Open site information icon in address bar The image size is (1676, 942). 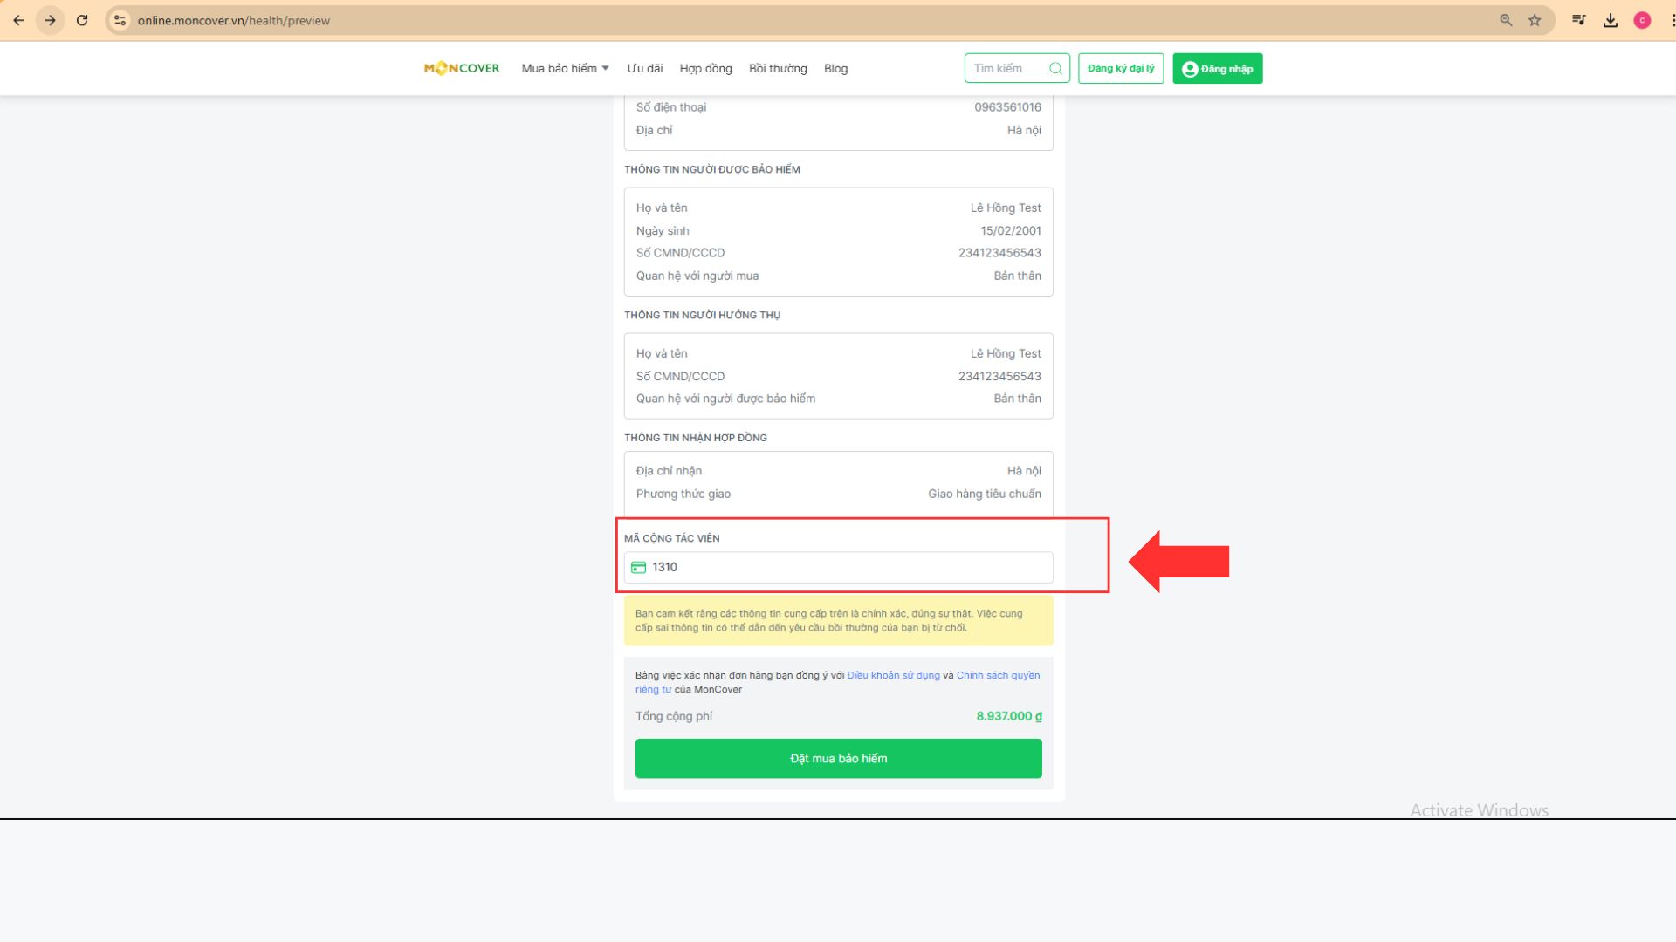pyautogui.click(x=120, y=20)
